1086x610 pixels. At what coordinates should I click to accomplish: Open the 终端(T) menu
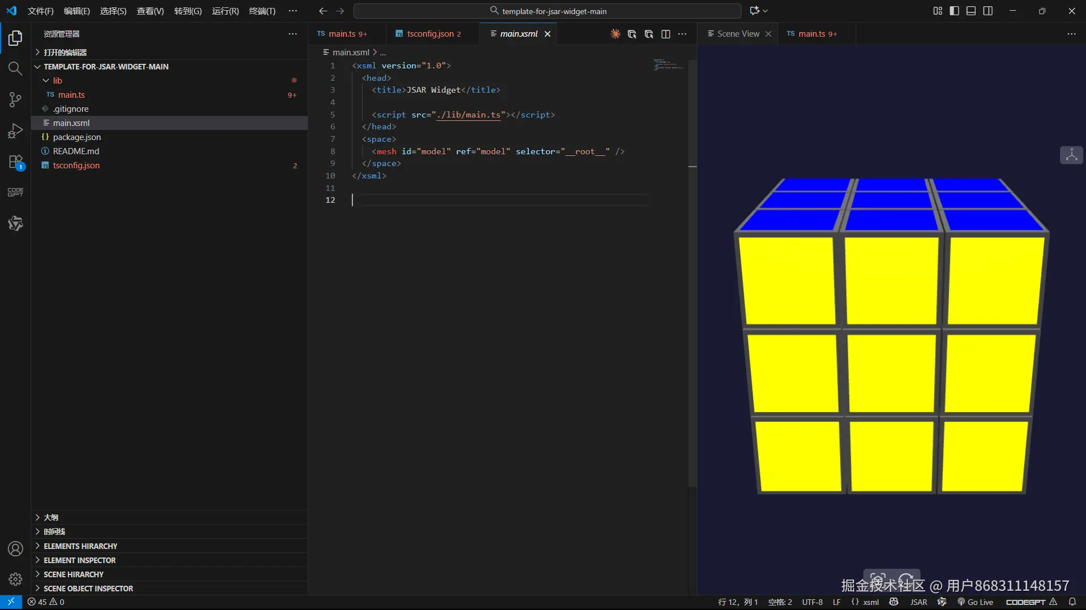(x=262, y=11)
